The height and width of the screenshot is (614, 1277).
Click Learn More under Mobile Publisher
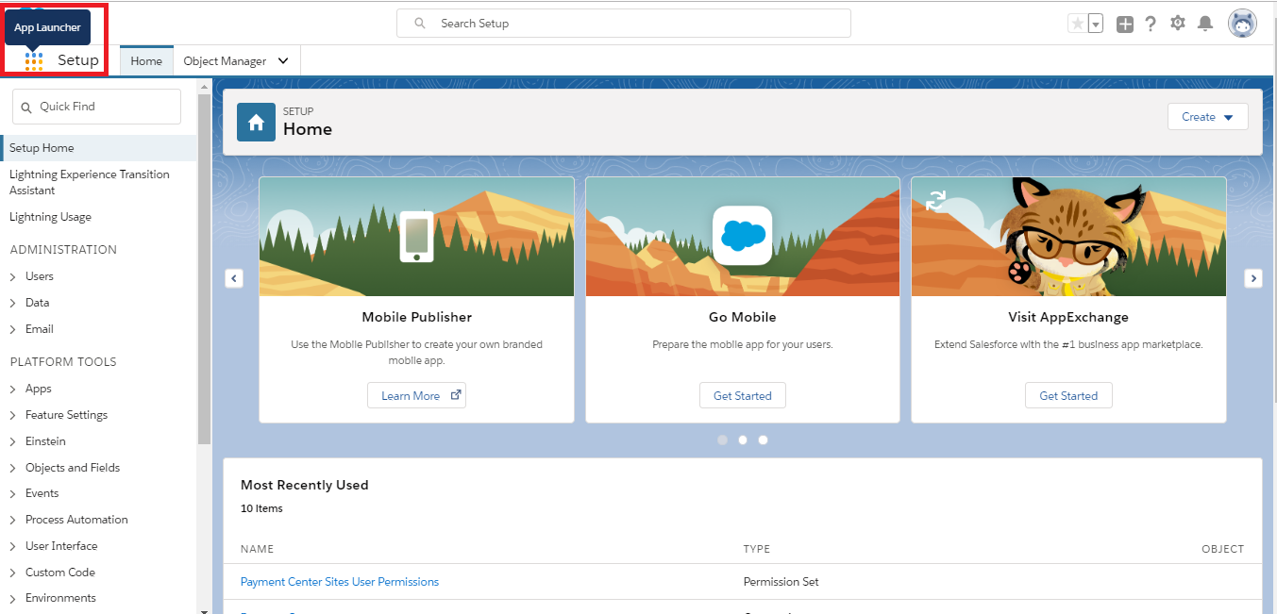coord(416,396)
